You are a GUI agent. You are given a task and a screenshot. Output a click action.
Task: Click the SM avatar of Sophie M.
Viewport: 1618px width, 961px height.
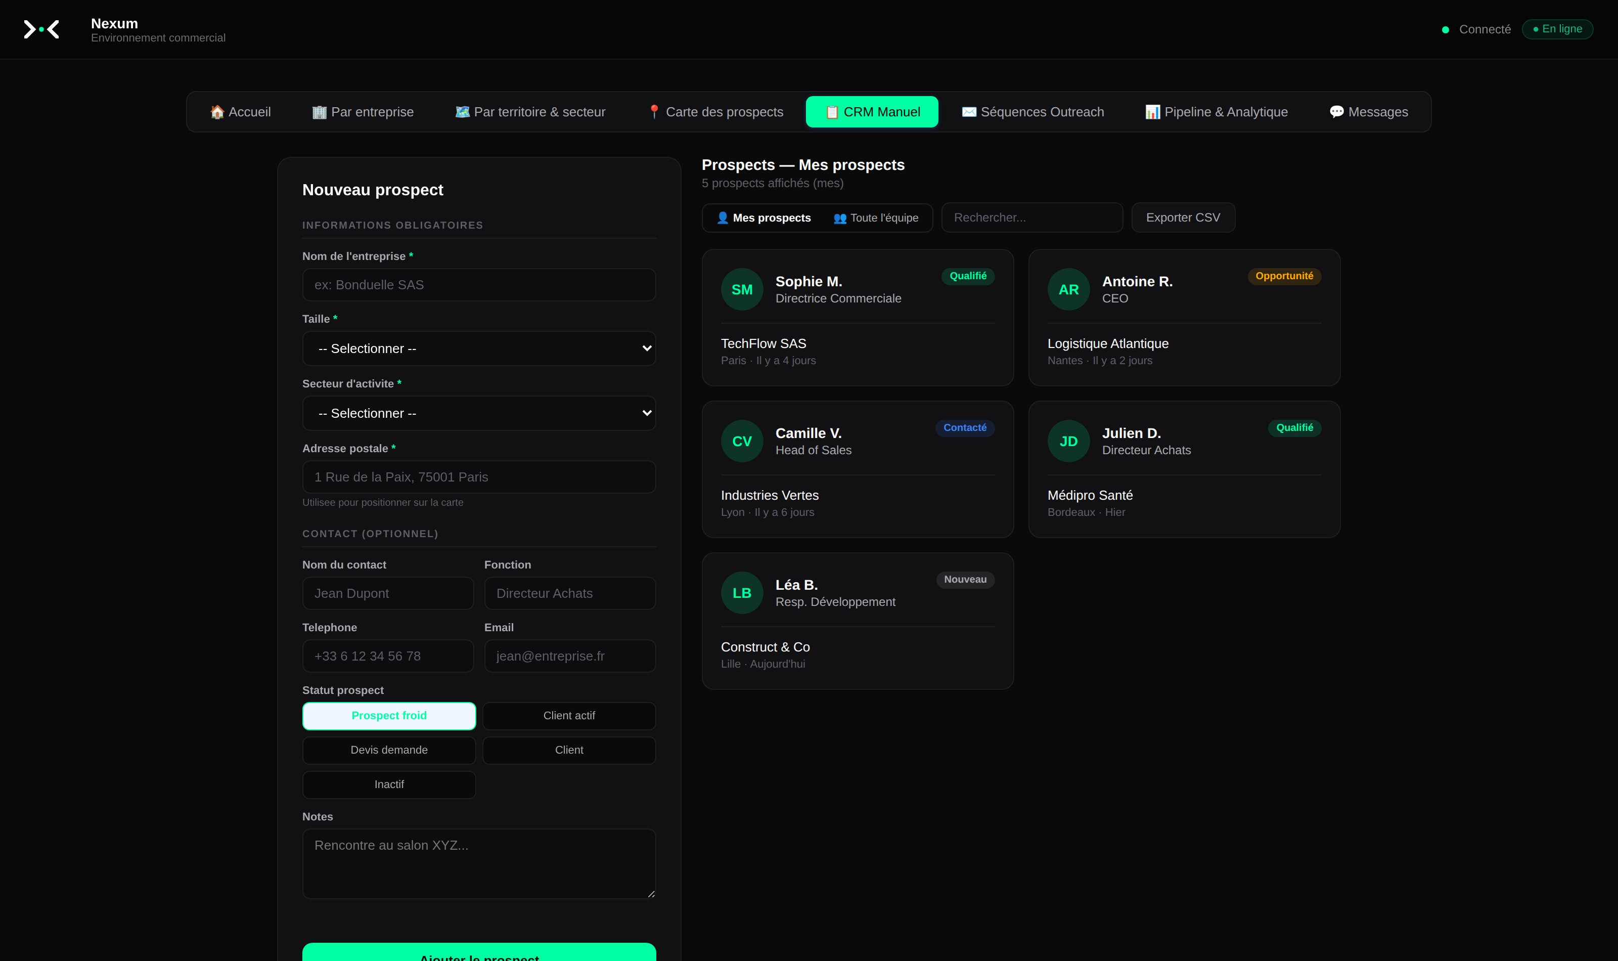point(742,289)
